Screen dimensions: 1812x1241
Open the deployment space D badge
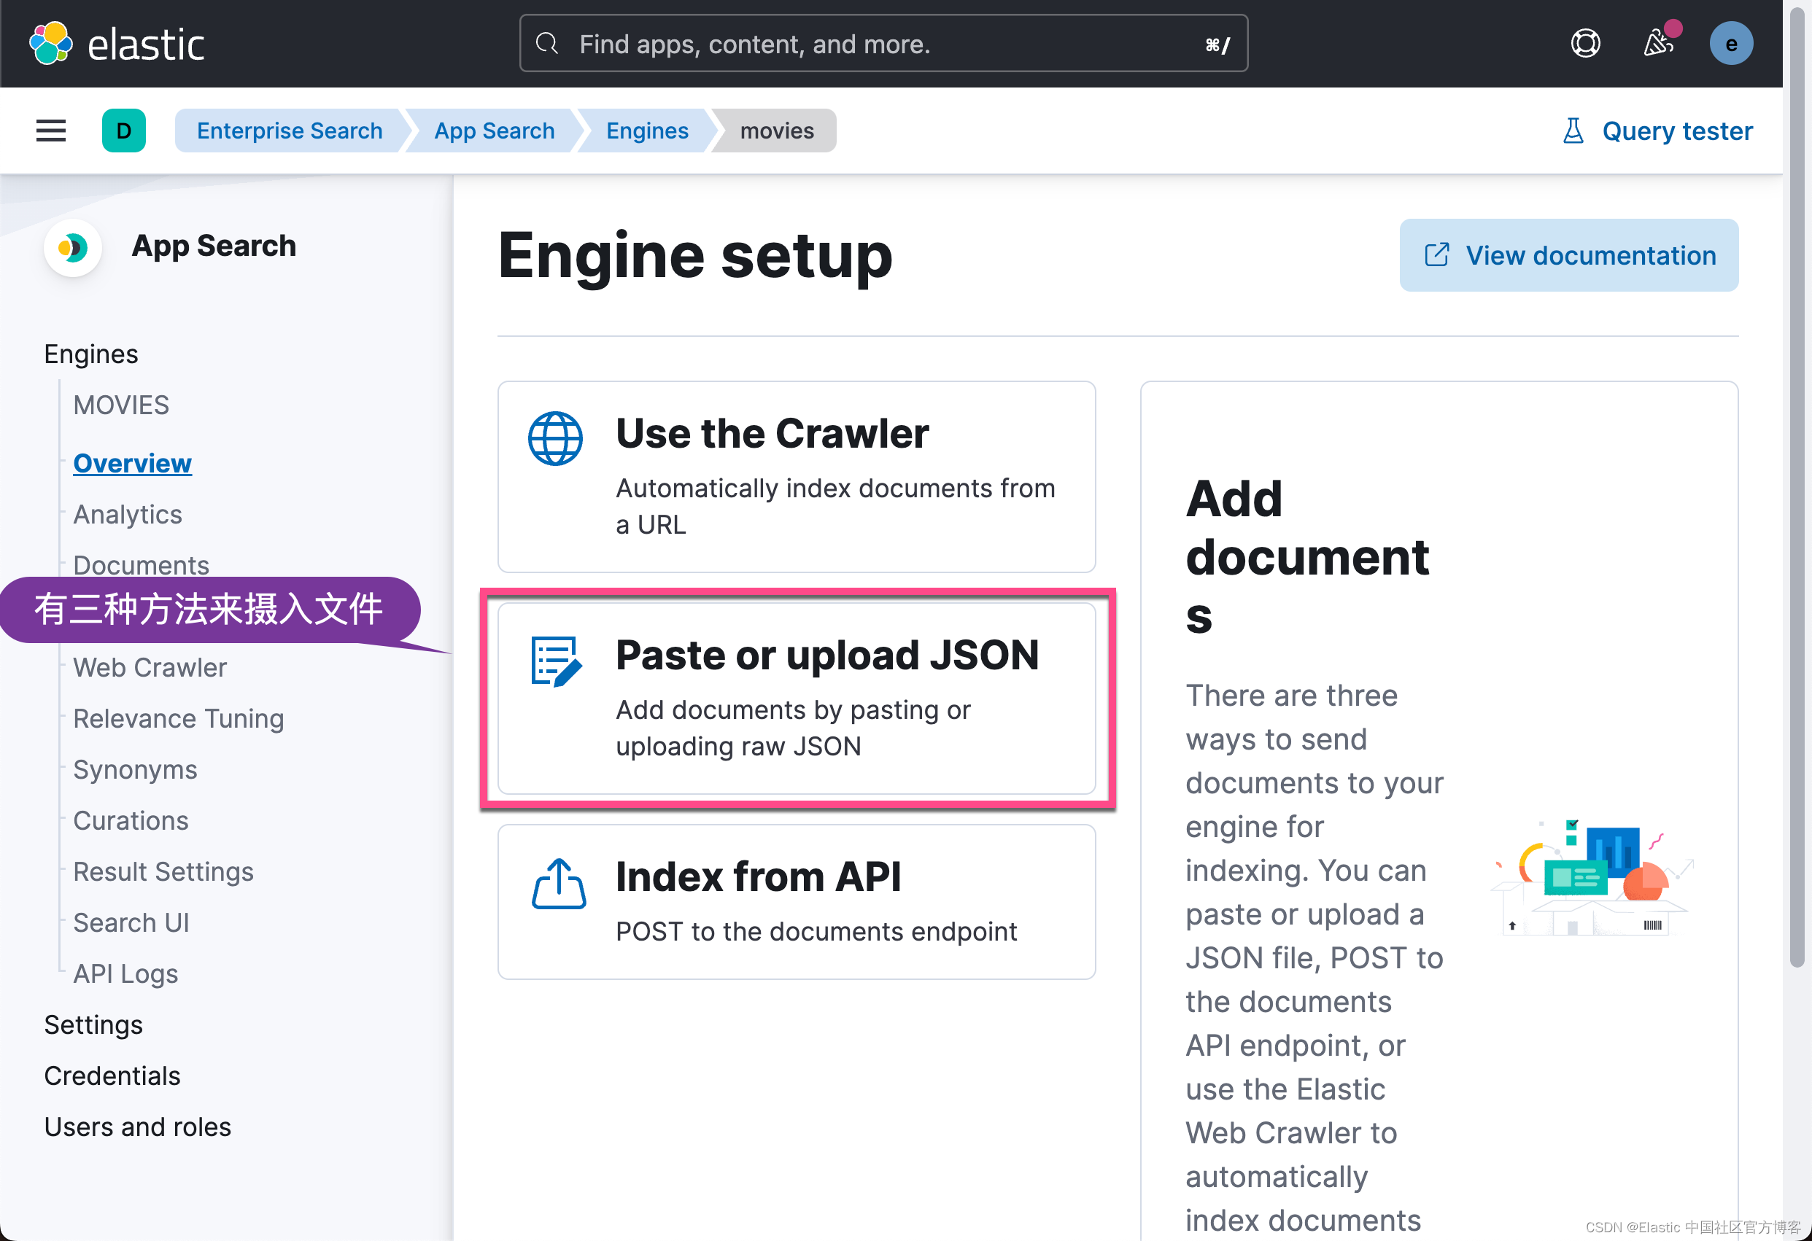coord(123,131)
